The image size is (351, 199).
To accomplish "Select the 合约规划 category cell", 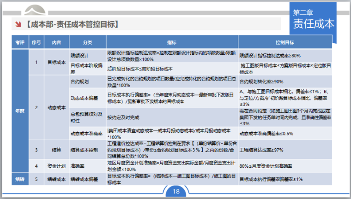I will pyautogui.click(x=79, y=82).
